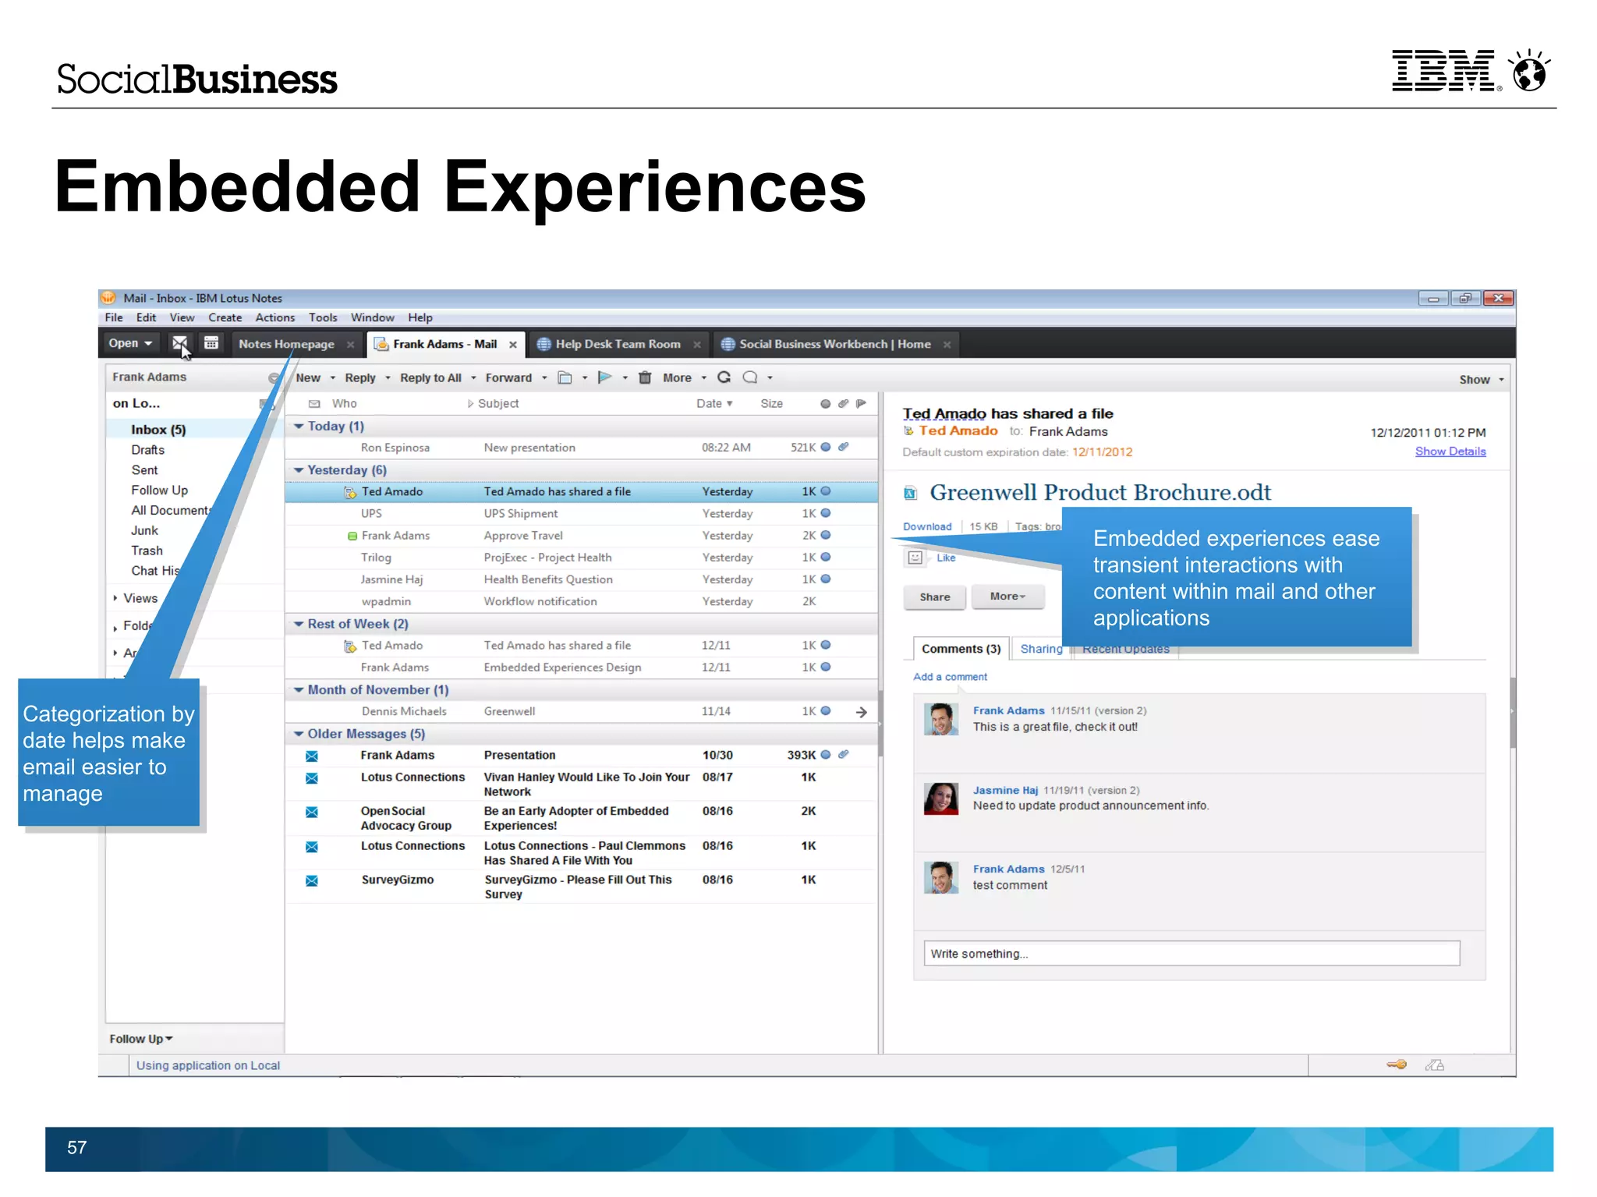
Task: Click the flag column header icon
Action: point(861,404)
